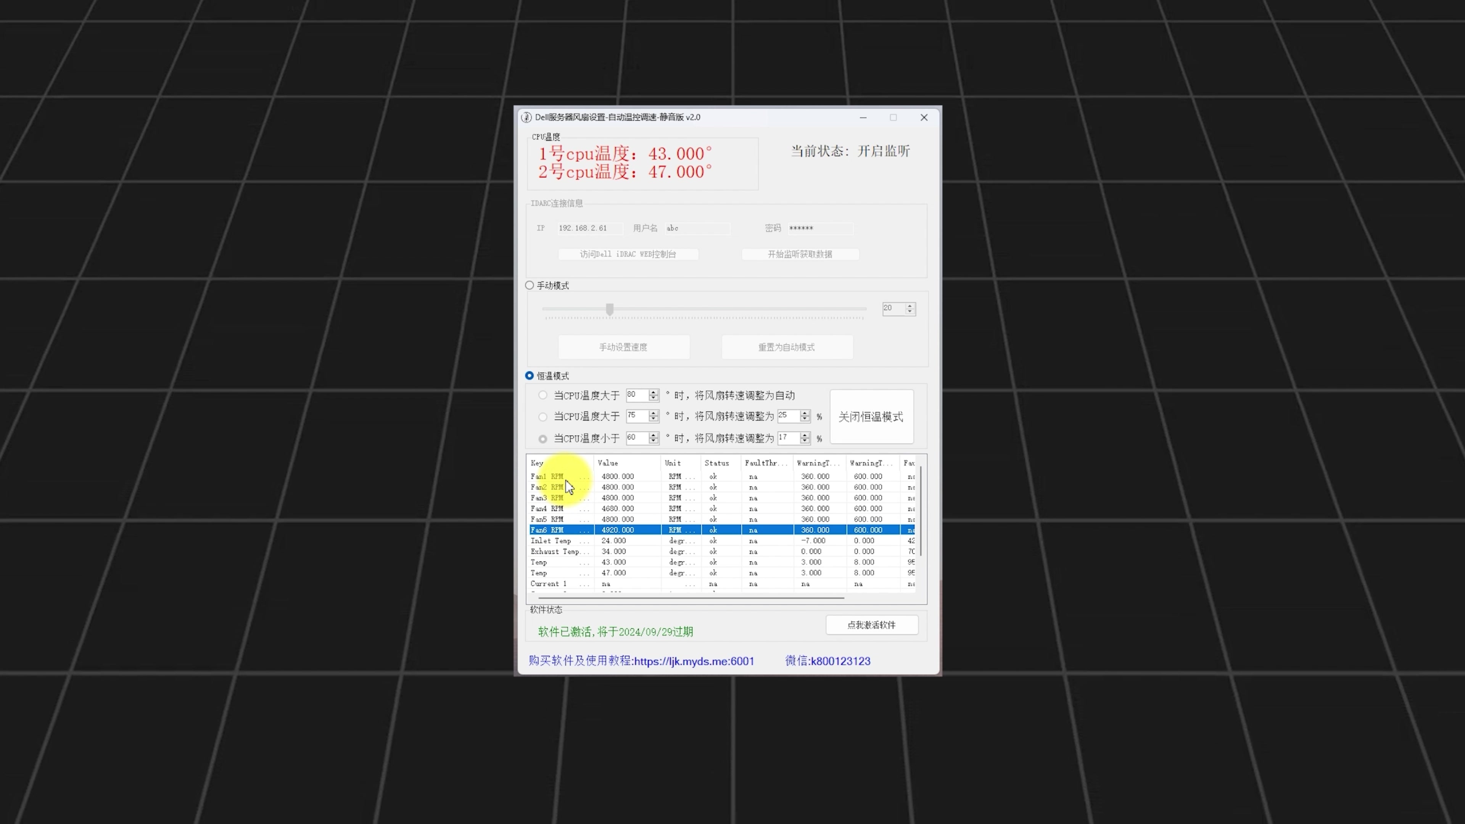This screenshot has width=1465, height=824.
Task: Click the FaultThr... column header
Action: (766, 463)
